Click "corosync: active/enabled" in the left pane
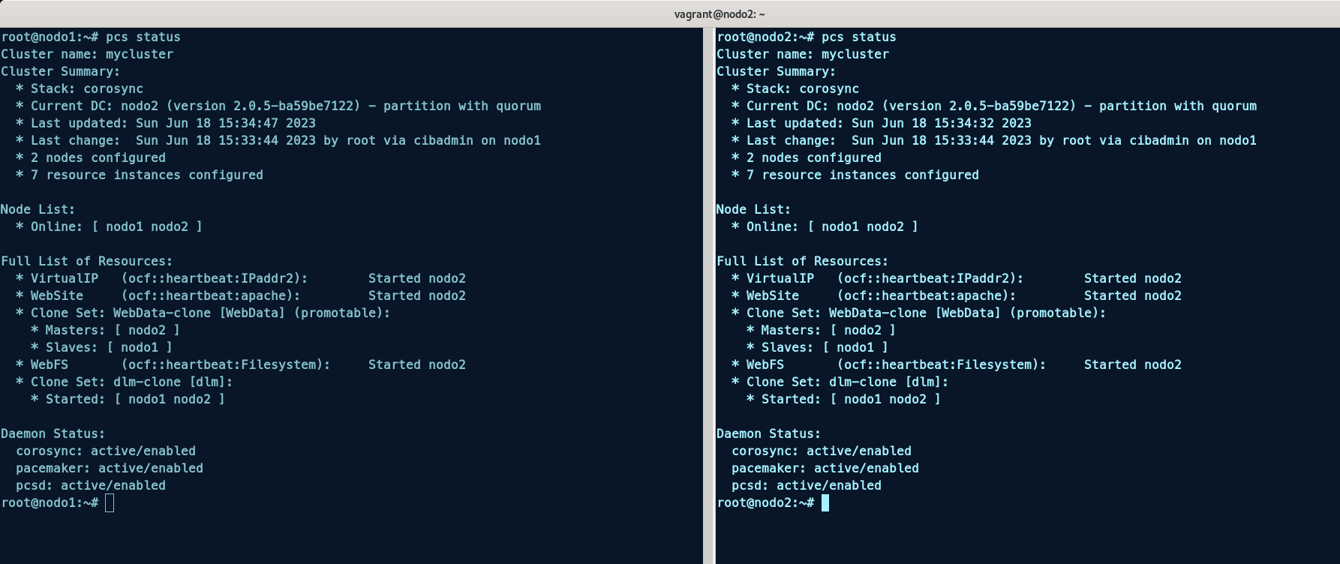This screenshot has width=1340, height=564. 106,451
